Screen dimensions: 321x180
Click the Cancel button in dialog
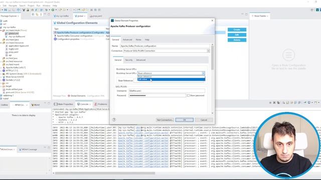coord(204,120)
